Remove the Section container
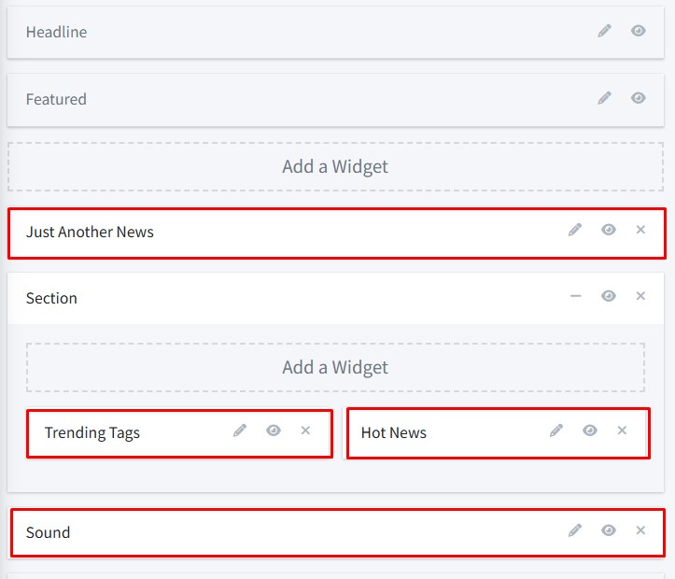The height and width of the screenshot is (579, 675). tap(640, 296)
